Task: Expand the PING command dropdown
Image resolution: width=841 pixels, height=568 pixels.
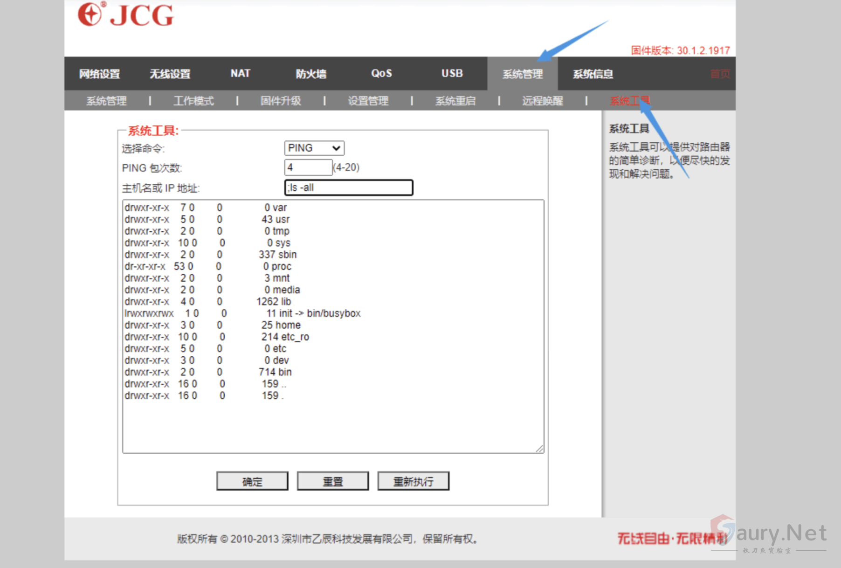Action: pyautogui.click(x=314, y=148)
